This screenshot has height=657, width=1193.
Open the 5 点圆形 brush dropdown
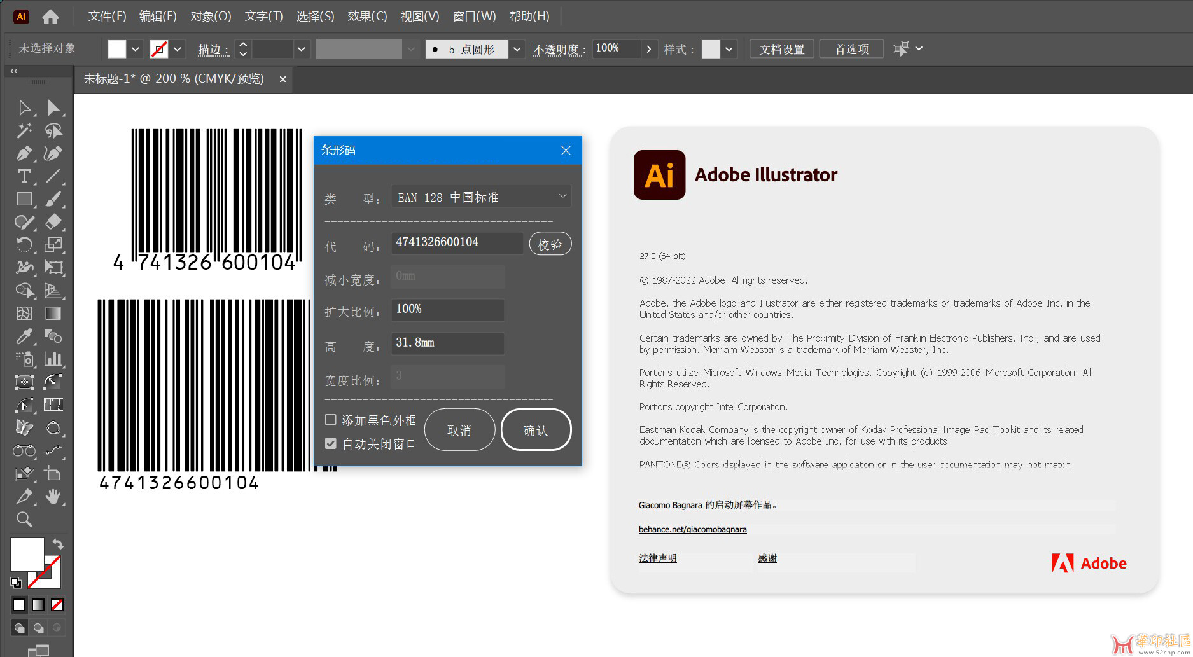517,49
